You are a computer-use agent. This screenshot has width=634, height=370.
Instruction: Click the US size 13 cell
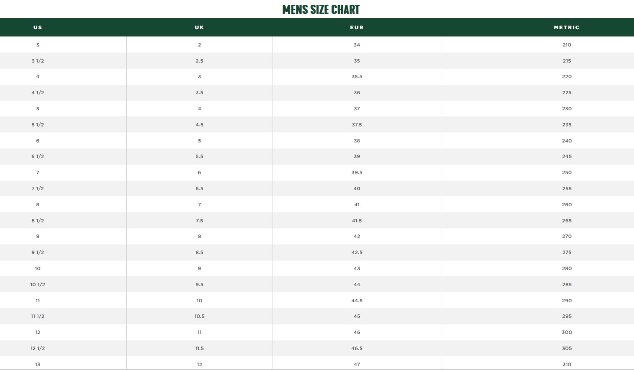pos(38,364)
